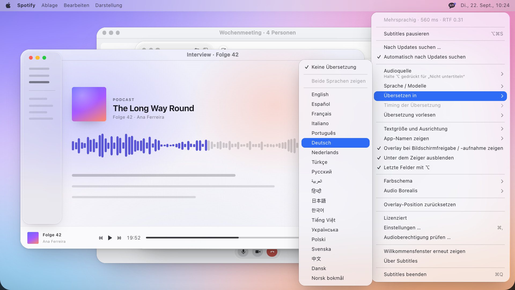Toggle Unter dem Zeiger ausblenden

click(440, 158)
